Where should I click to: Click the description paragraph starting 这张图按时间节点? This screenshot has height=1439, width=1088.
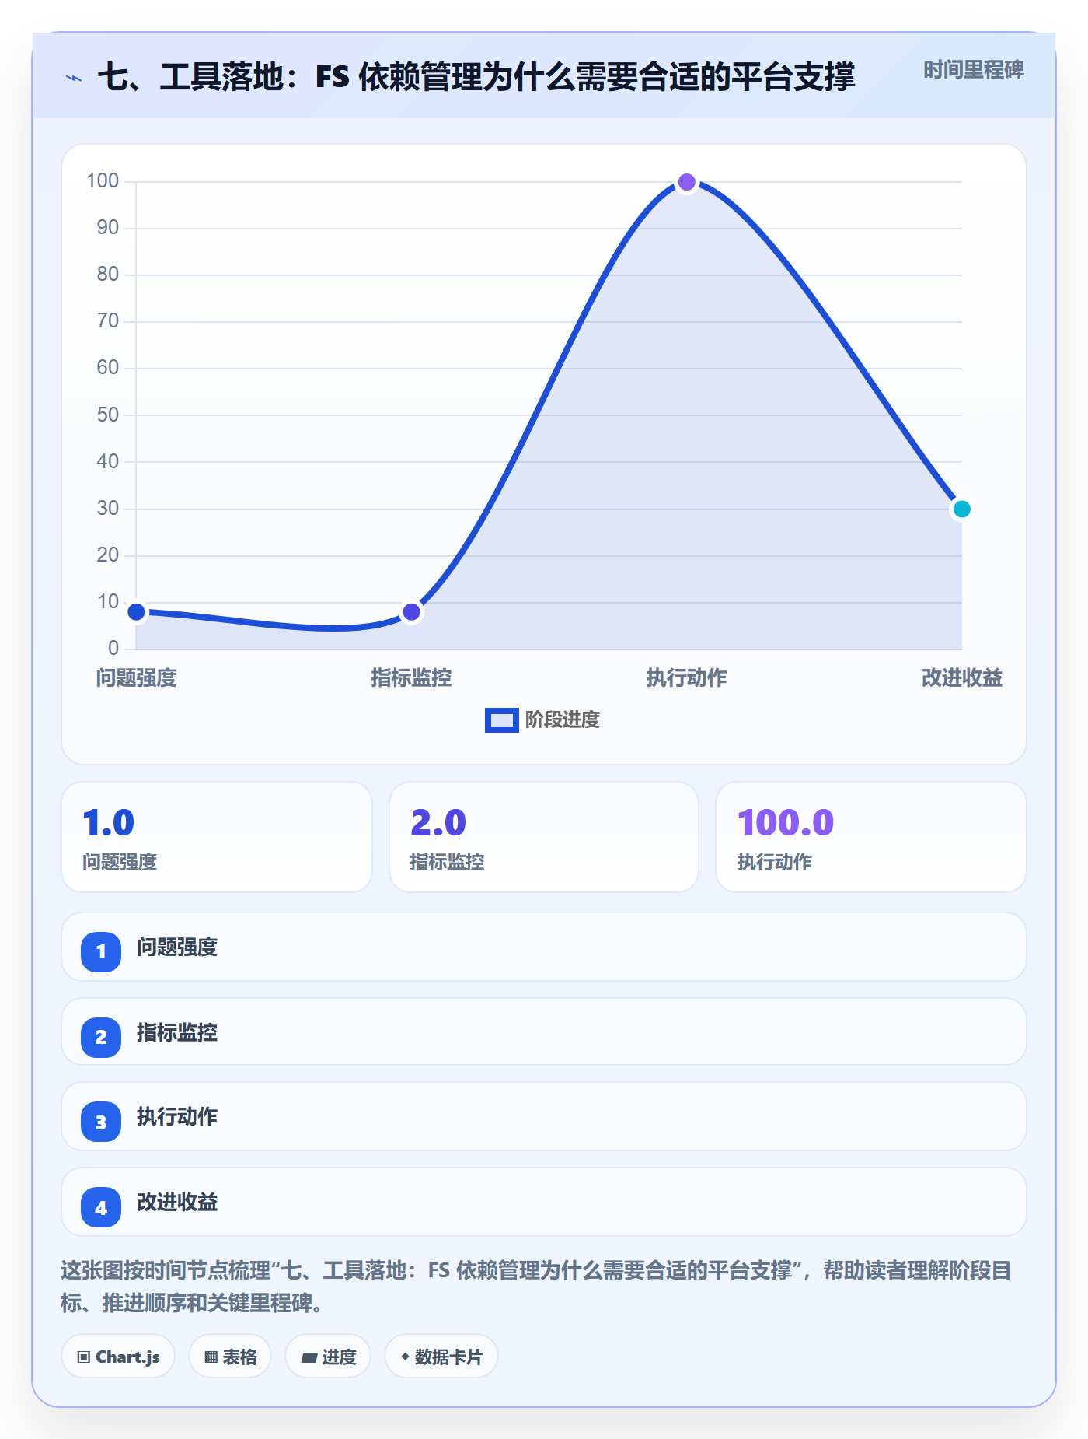click(536, 1287)
